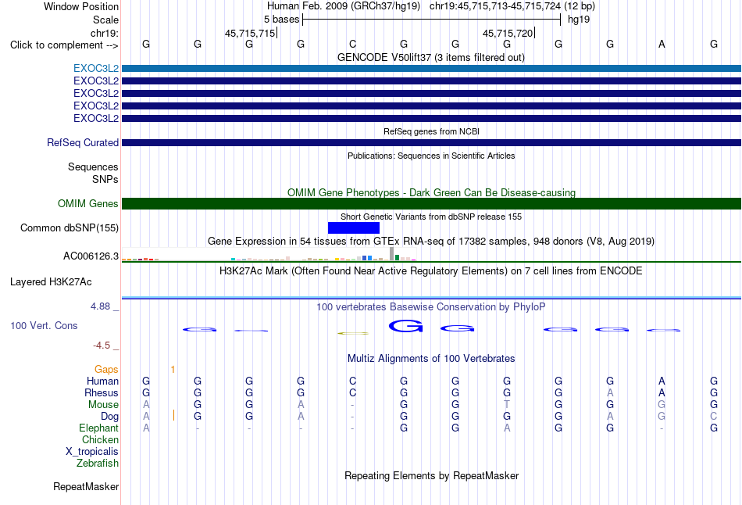The height and width of the screenshot is (505, 742).
Task: Click the Click to complement label
Action: point(64,45)
